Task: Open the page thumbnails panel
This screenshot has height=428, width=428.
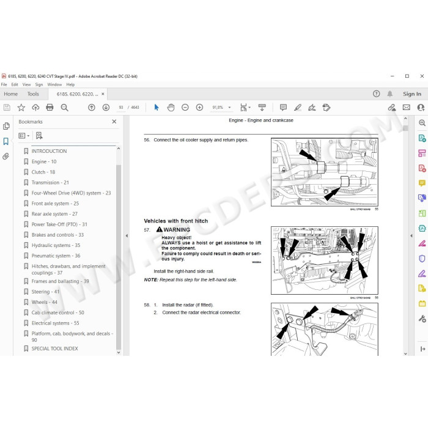Action: pos(6,126)
